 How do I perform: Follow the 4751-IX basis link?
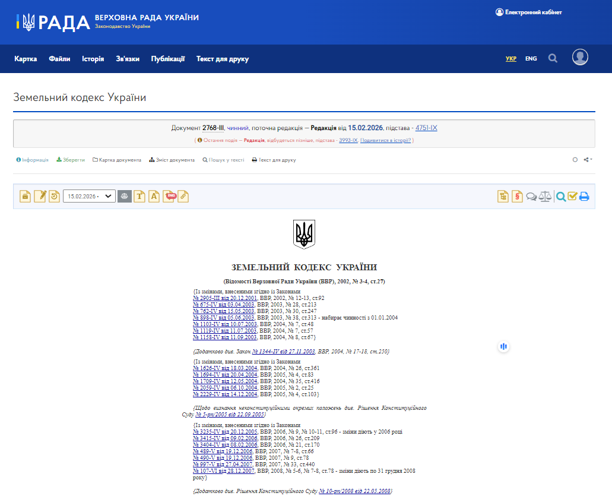tap(426, 128)
